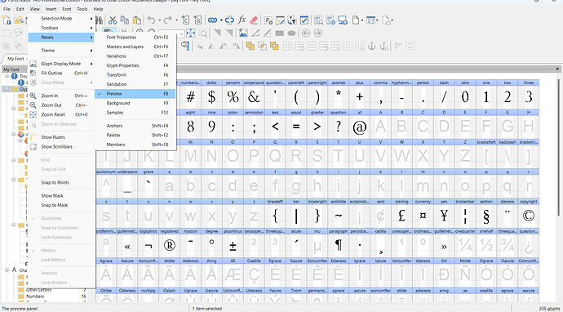Click the right arrow next glyph icon

pos(317,33)
